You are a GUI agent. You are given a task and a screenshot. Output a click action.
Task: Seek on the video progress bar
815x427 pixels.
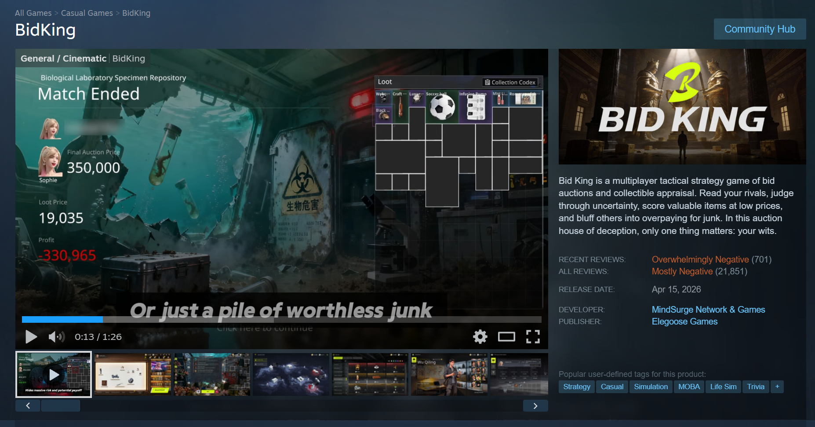point(282,320)
